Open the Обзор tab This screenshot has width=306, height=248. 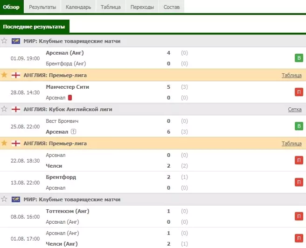tap(12, 7)
